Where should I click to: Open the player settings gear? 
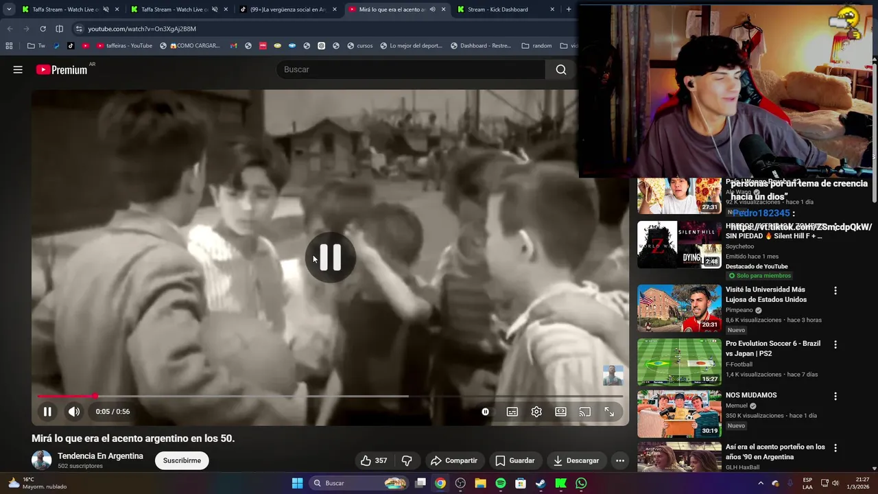[536, 412]
